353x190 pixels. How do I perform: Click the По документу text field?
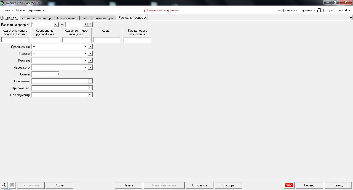(x=60, y=95)
